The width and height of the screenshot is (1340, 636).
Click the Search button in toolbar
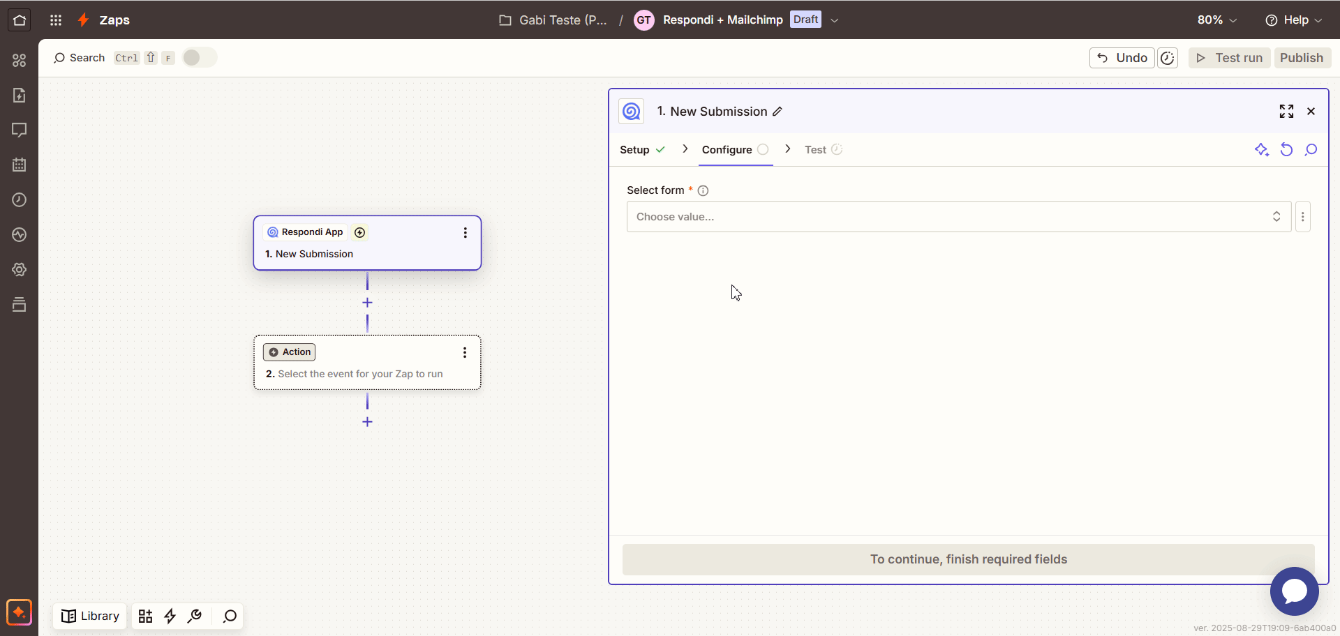[79, 58]
